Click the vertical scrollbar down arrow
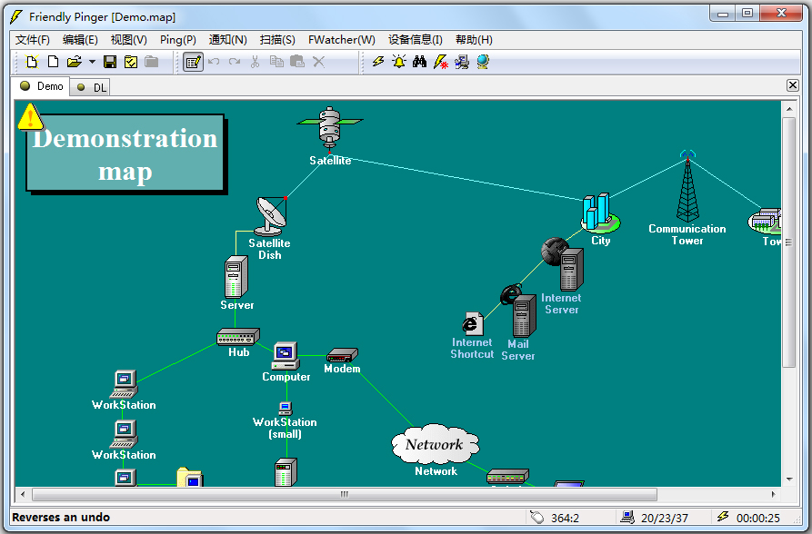The width and height of the screenshot is (812, 534). (x=788, y=479)
